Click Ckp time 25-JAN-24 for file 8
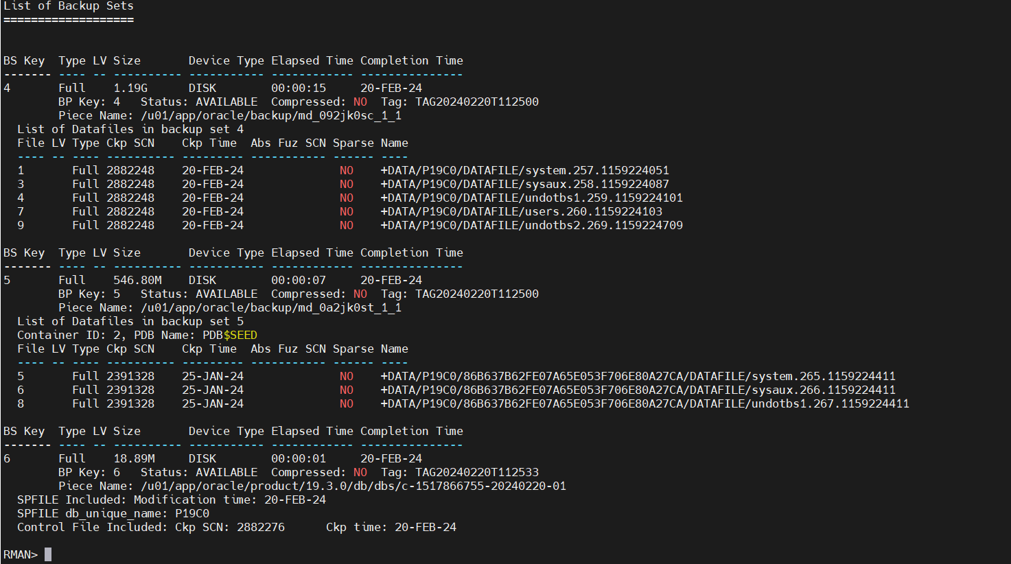This screenshot has width=1011, height=564. (x=213, y=403)
